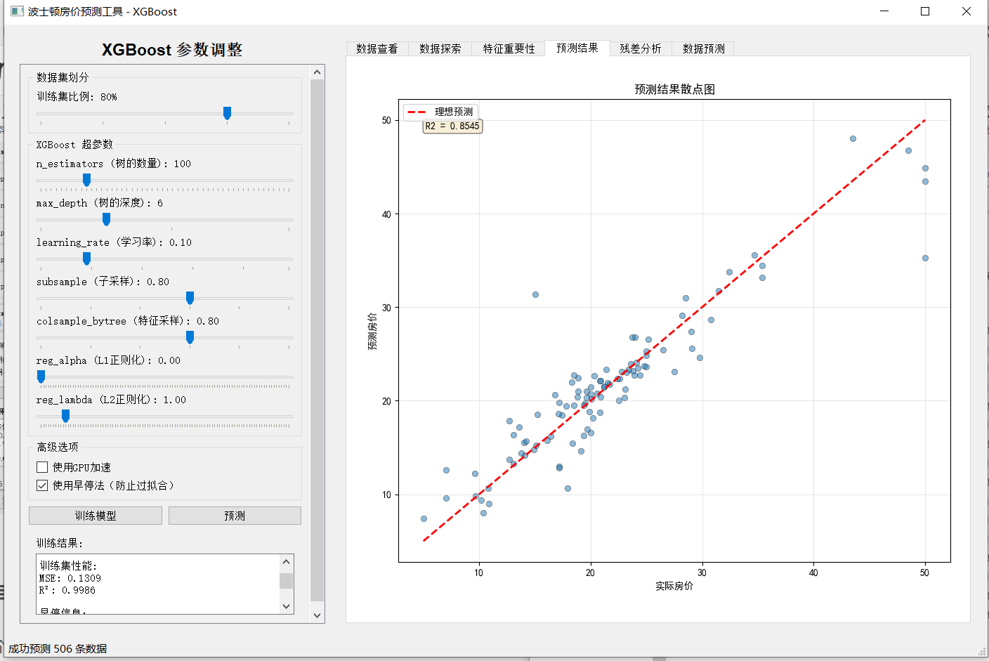Click the parameter panel vertical scrollbar thumb
The image size is (989, 661).
[317, 341]
